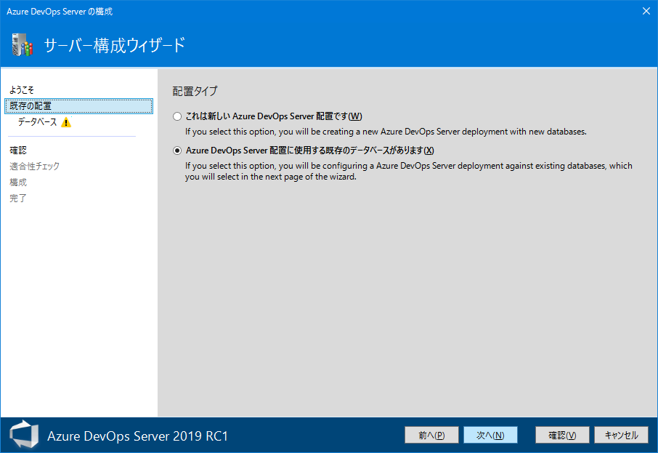Click the 前へ button

click(431, 434)
